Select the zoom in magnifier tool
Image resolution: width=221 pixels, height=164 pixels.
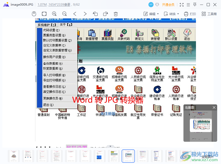point(54,14)
